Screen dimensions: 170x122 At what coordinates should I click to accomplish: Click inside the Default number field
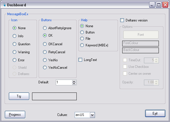(64, 82)
